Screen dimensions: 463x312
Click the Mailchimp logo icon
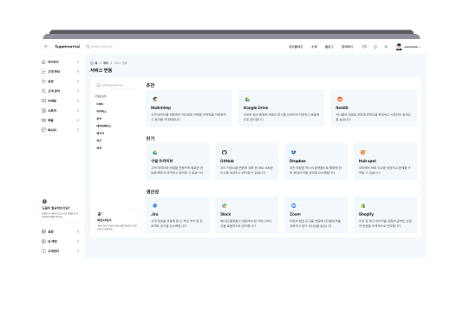tap(155, 99)
